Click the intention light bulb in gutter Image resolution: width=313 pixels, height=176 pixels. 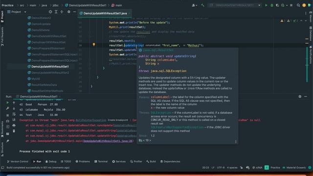tap(94, 44)
